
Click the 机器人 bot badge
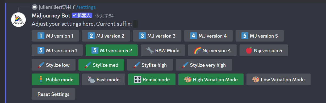point(82,16)
